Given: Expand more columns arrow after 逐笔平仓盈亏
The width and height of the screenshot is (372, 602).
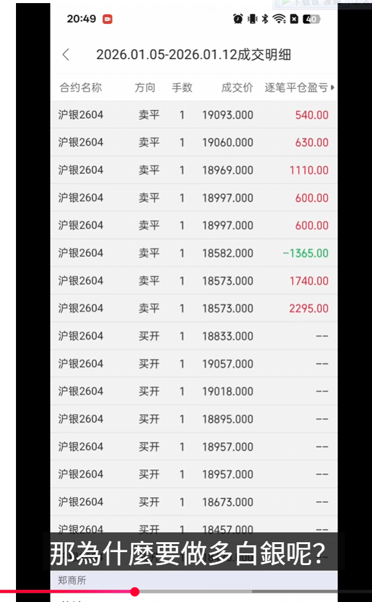Looking at the screenshot, I should click(x=333, y=87).
